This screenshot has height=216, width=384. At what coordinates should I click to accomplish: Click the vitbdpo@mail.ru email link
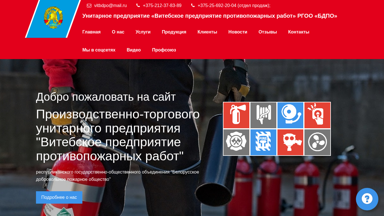[x=110, y=6]
